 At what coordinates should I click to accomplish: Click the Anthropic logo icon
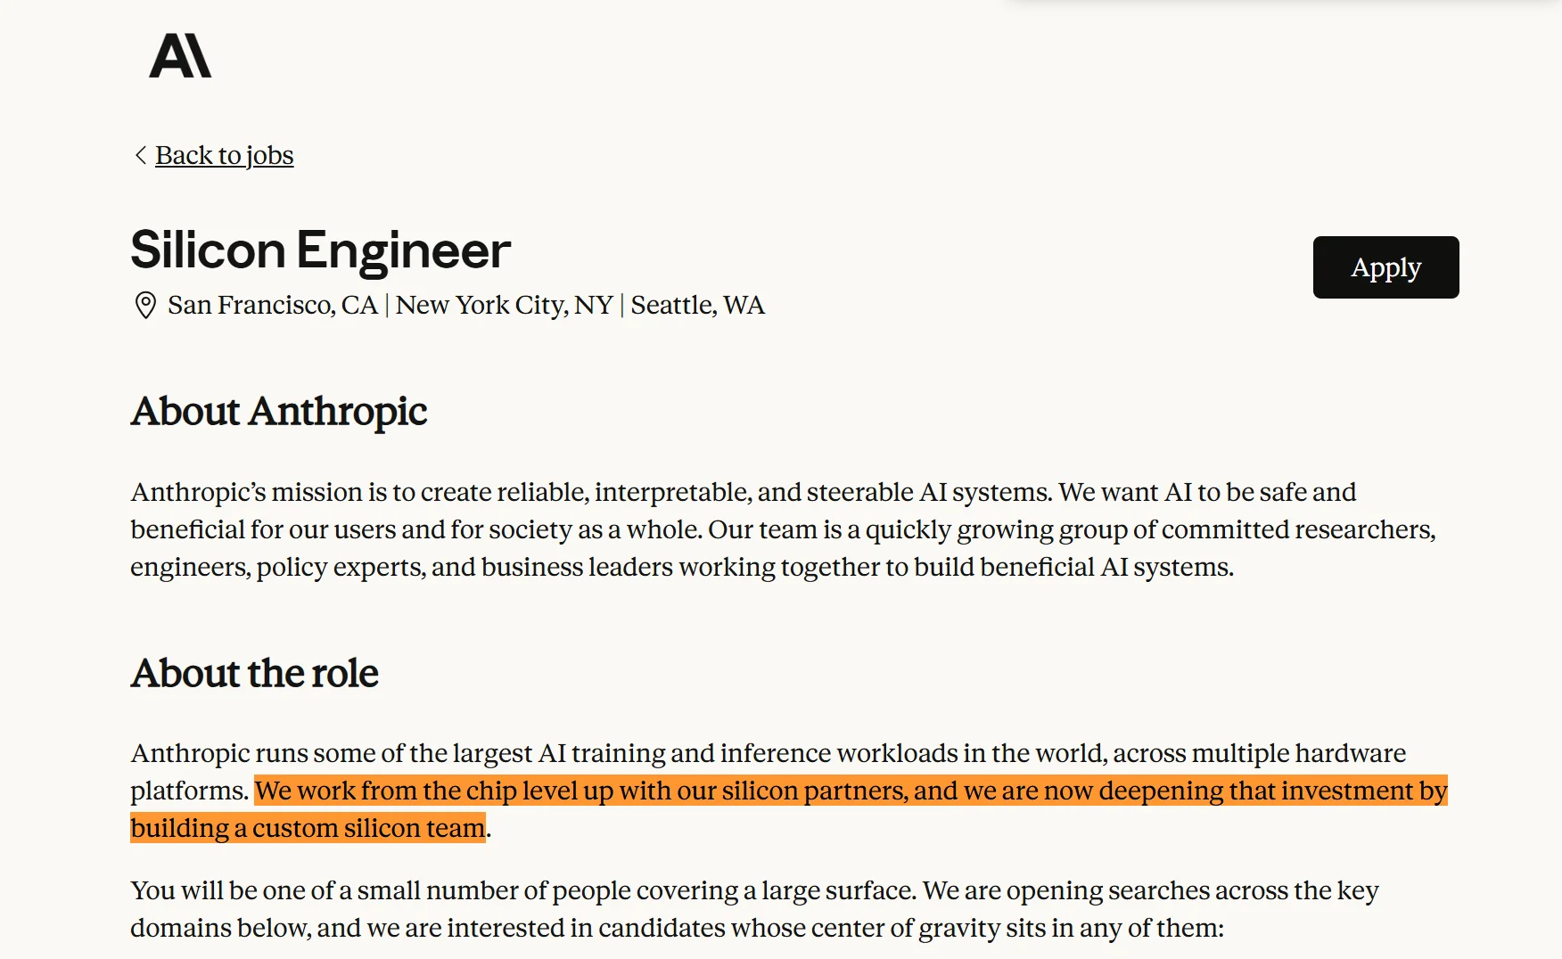(180, 55)
